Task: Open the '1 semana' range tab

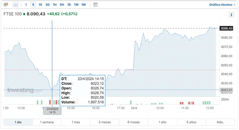Action: [x=47, y=122]
